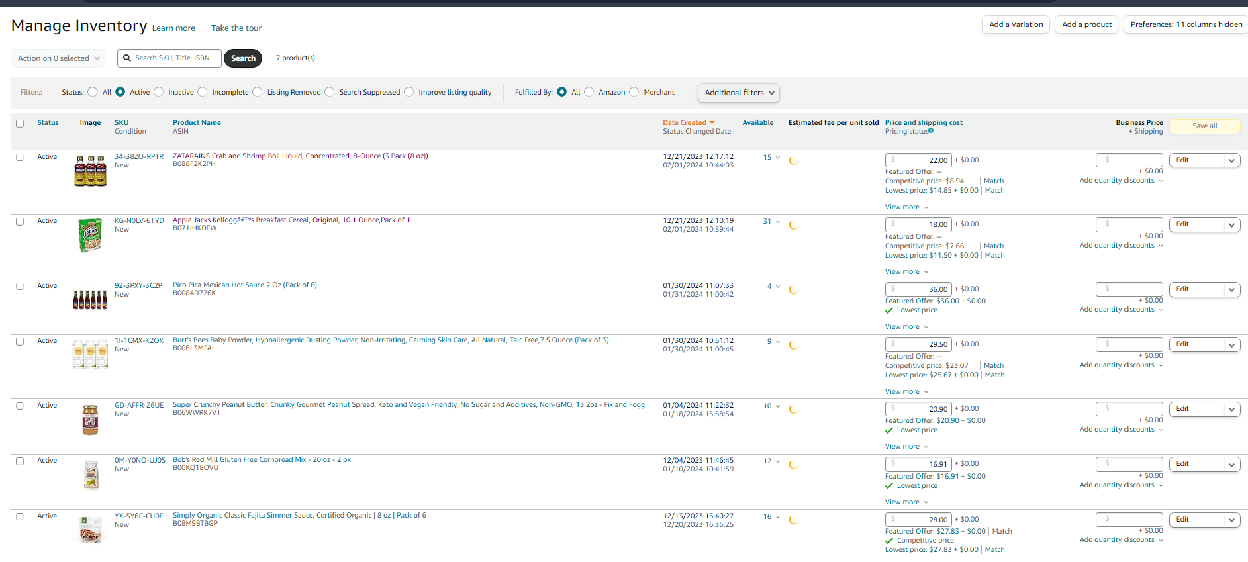Viewport: 1248px width, 562px height.
Task: Click Business Price field for Apple Jacks row
Action: click(1129, 224)
